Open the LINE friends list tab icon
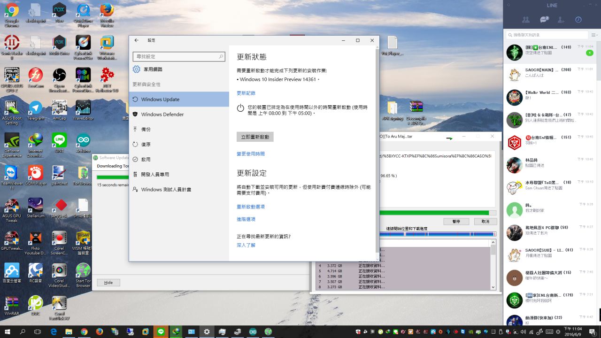 (x=526, y=20)
